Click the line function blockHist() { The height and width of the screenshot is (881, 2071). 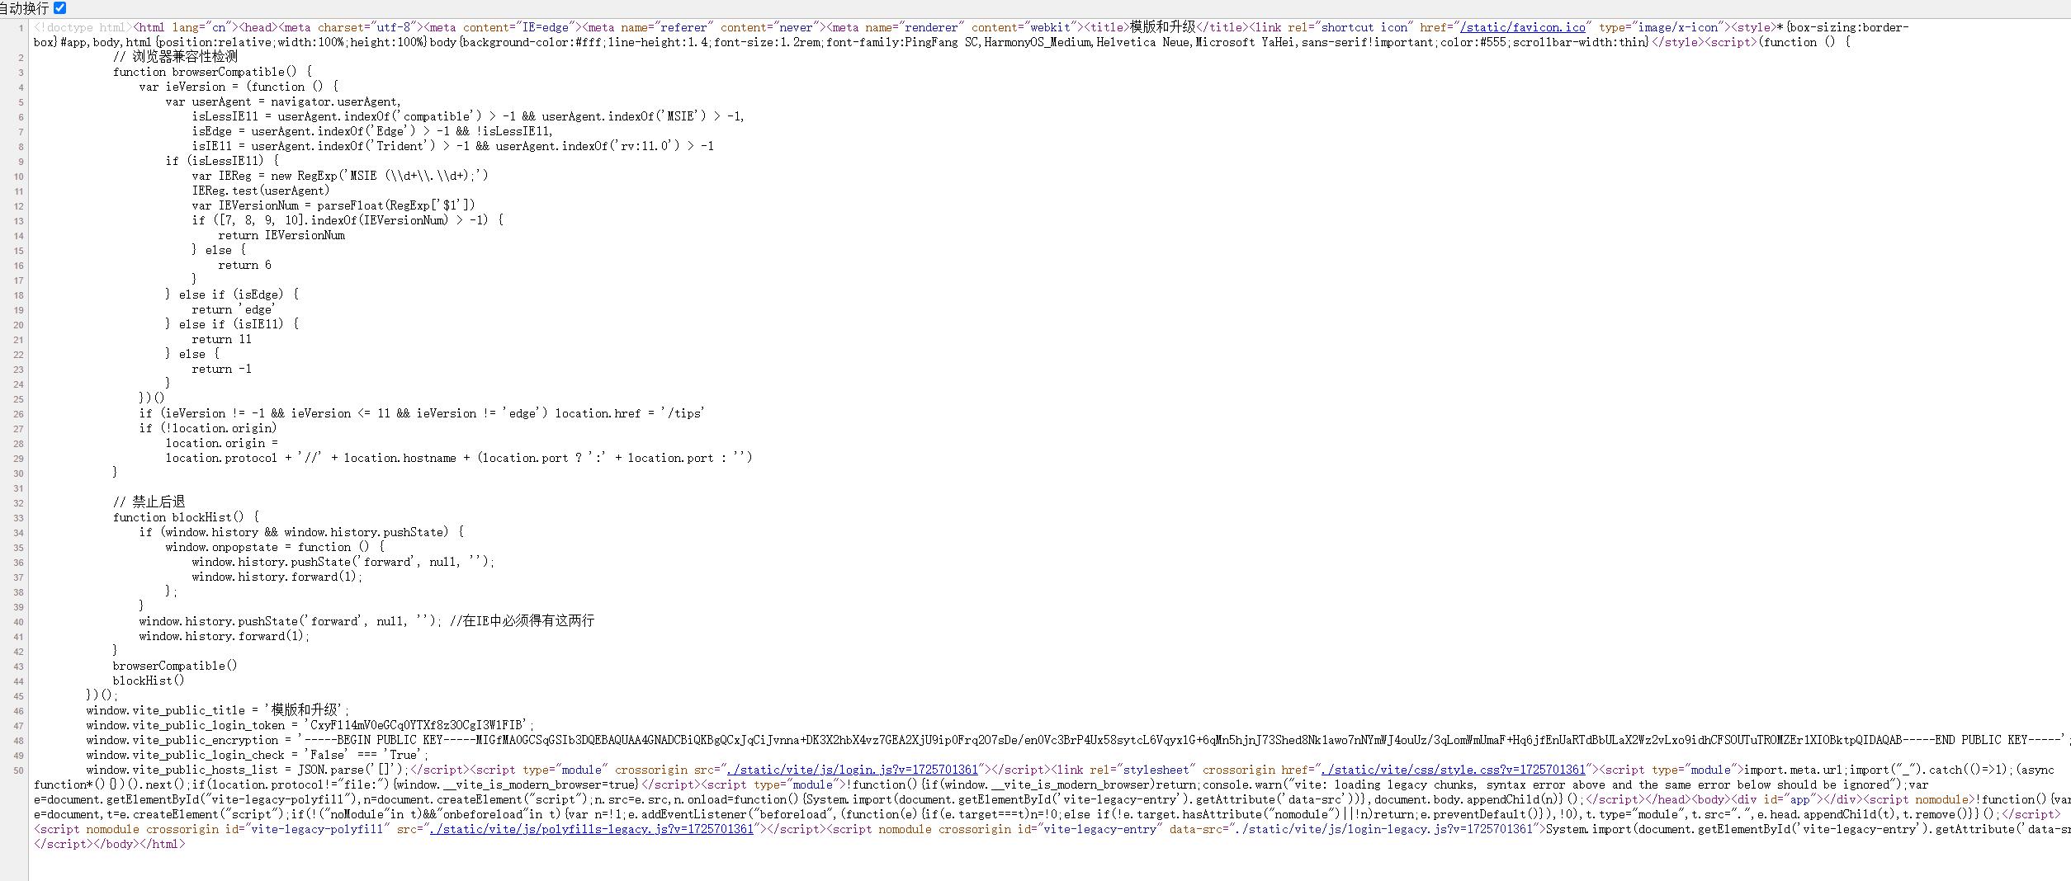186,517
